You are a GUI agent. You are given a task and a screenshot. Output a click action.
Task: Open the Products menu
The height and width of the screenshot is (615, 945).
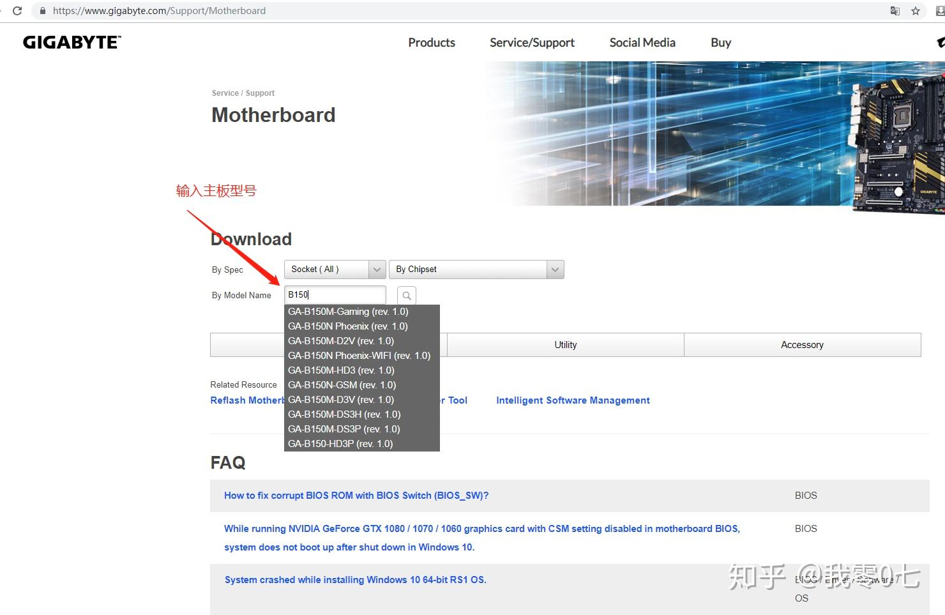click(432, 43)
